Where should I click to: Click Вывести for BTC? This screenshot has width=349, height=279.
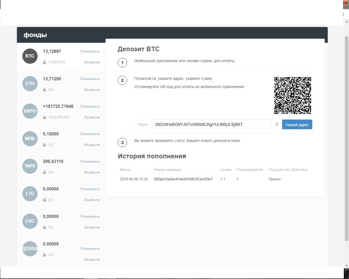92,62
